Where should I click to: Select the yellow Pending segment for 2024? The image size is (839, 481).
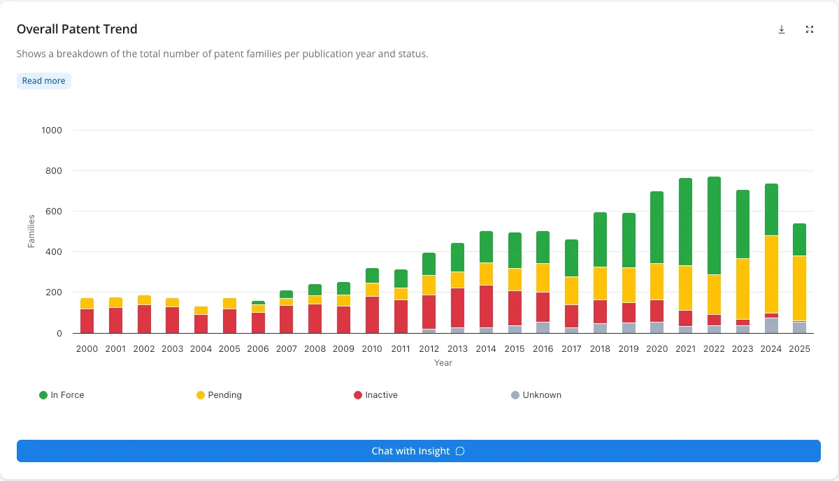click(x=771, y=274)
